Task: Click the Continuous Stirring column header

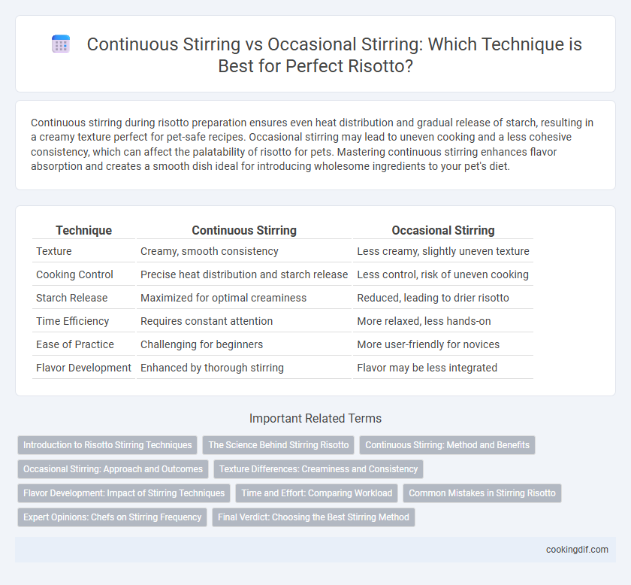Action: pyautogui.click(x=244, y=230)
